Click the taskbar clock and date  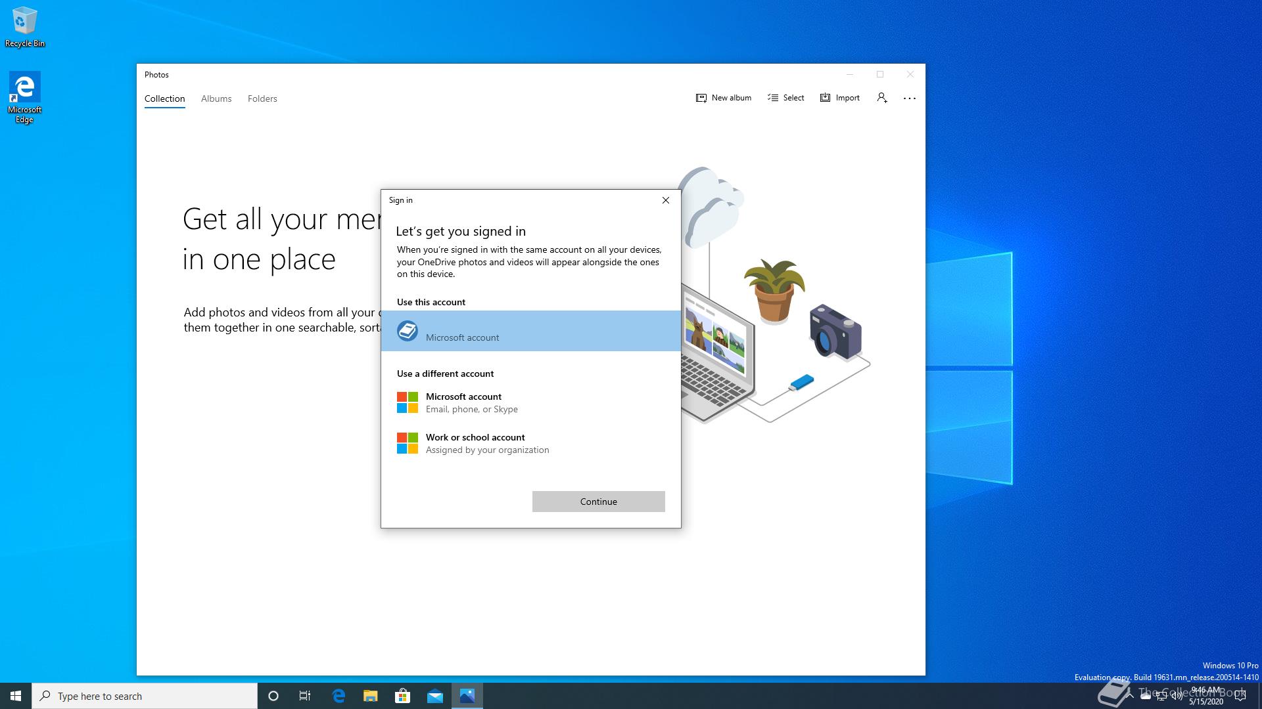[1206, 696]
